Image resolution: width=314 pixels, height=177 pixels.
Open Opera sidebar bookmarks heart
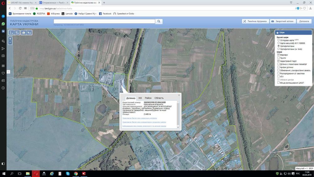tap(3, 73)
